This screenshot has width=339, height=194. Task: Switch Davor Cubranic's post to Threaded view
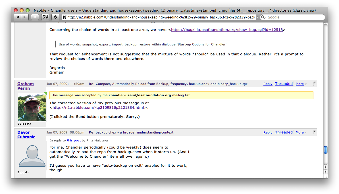click(284, 132)
